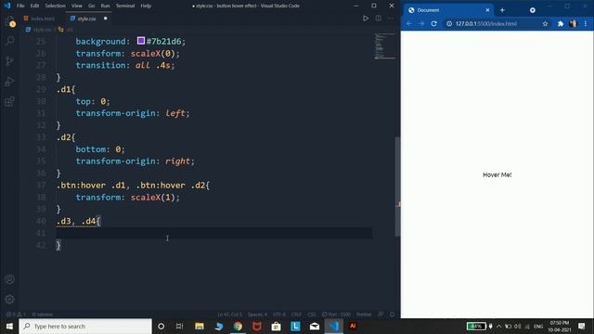This screenshot has height=334, width=594.
Task: Open the Run and Debug view
Action: 10,82
